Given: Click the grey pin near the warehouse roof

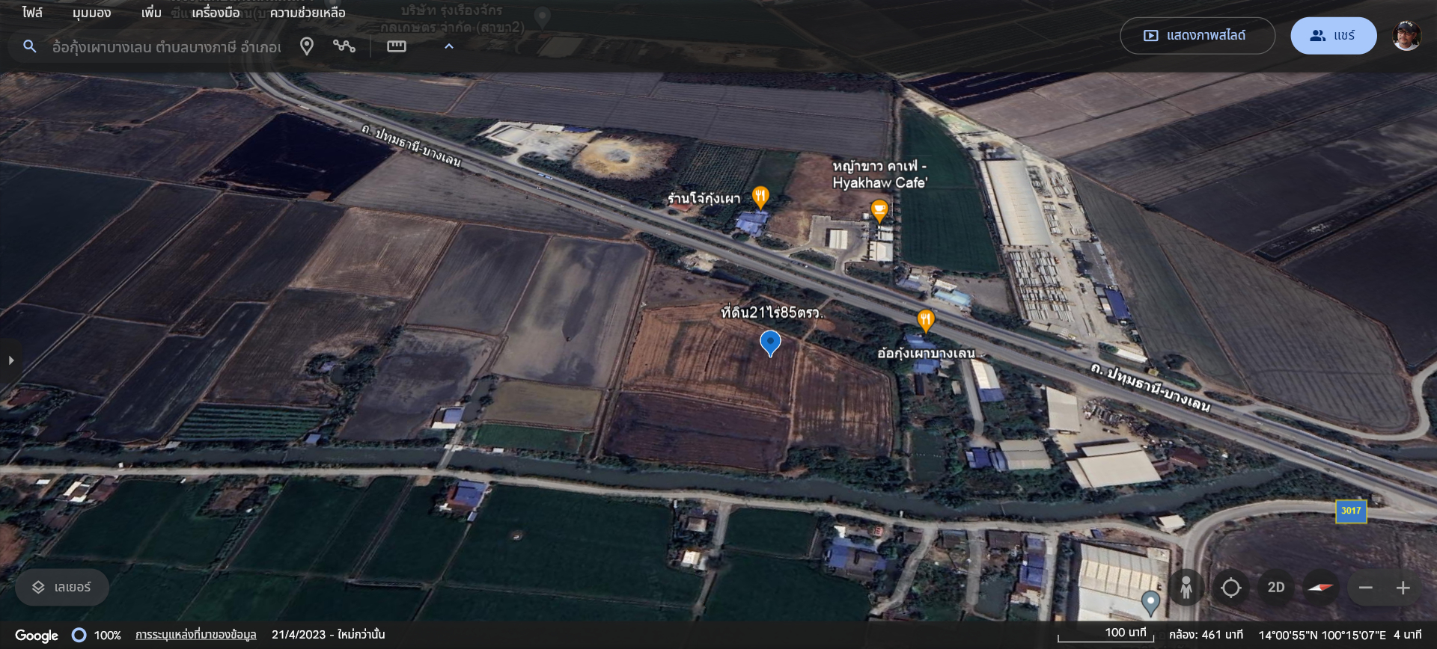Looking at the screenshot, I should (1150, 602).
